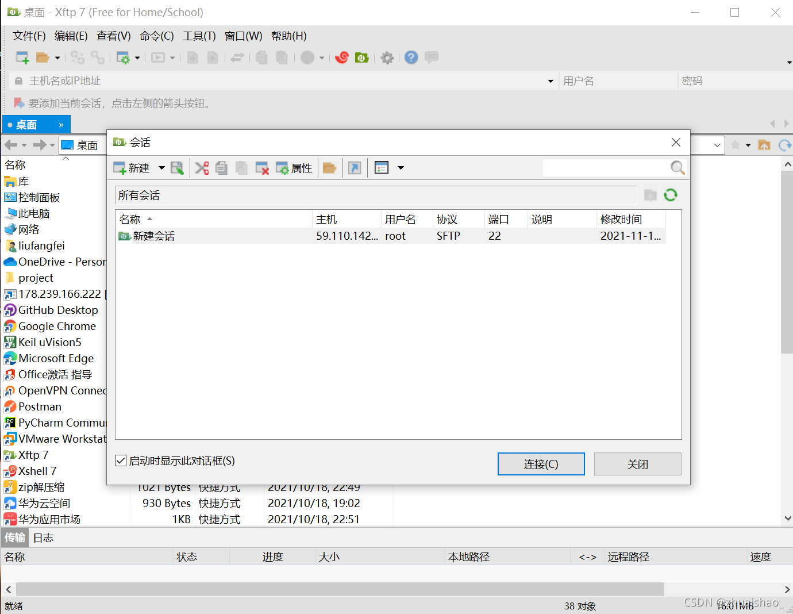
Task: Expand the back history dropdown arrow
Action: click(x=24, y=145)
